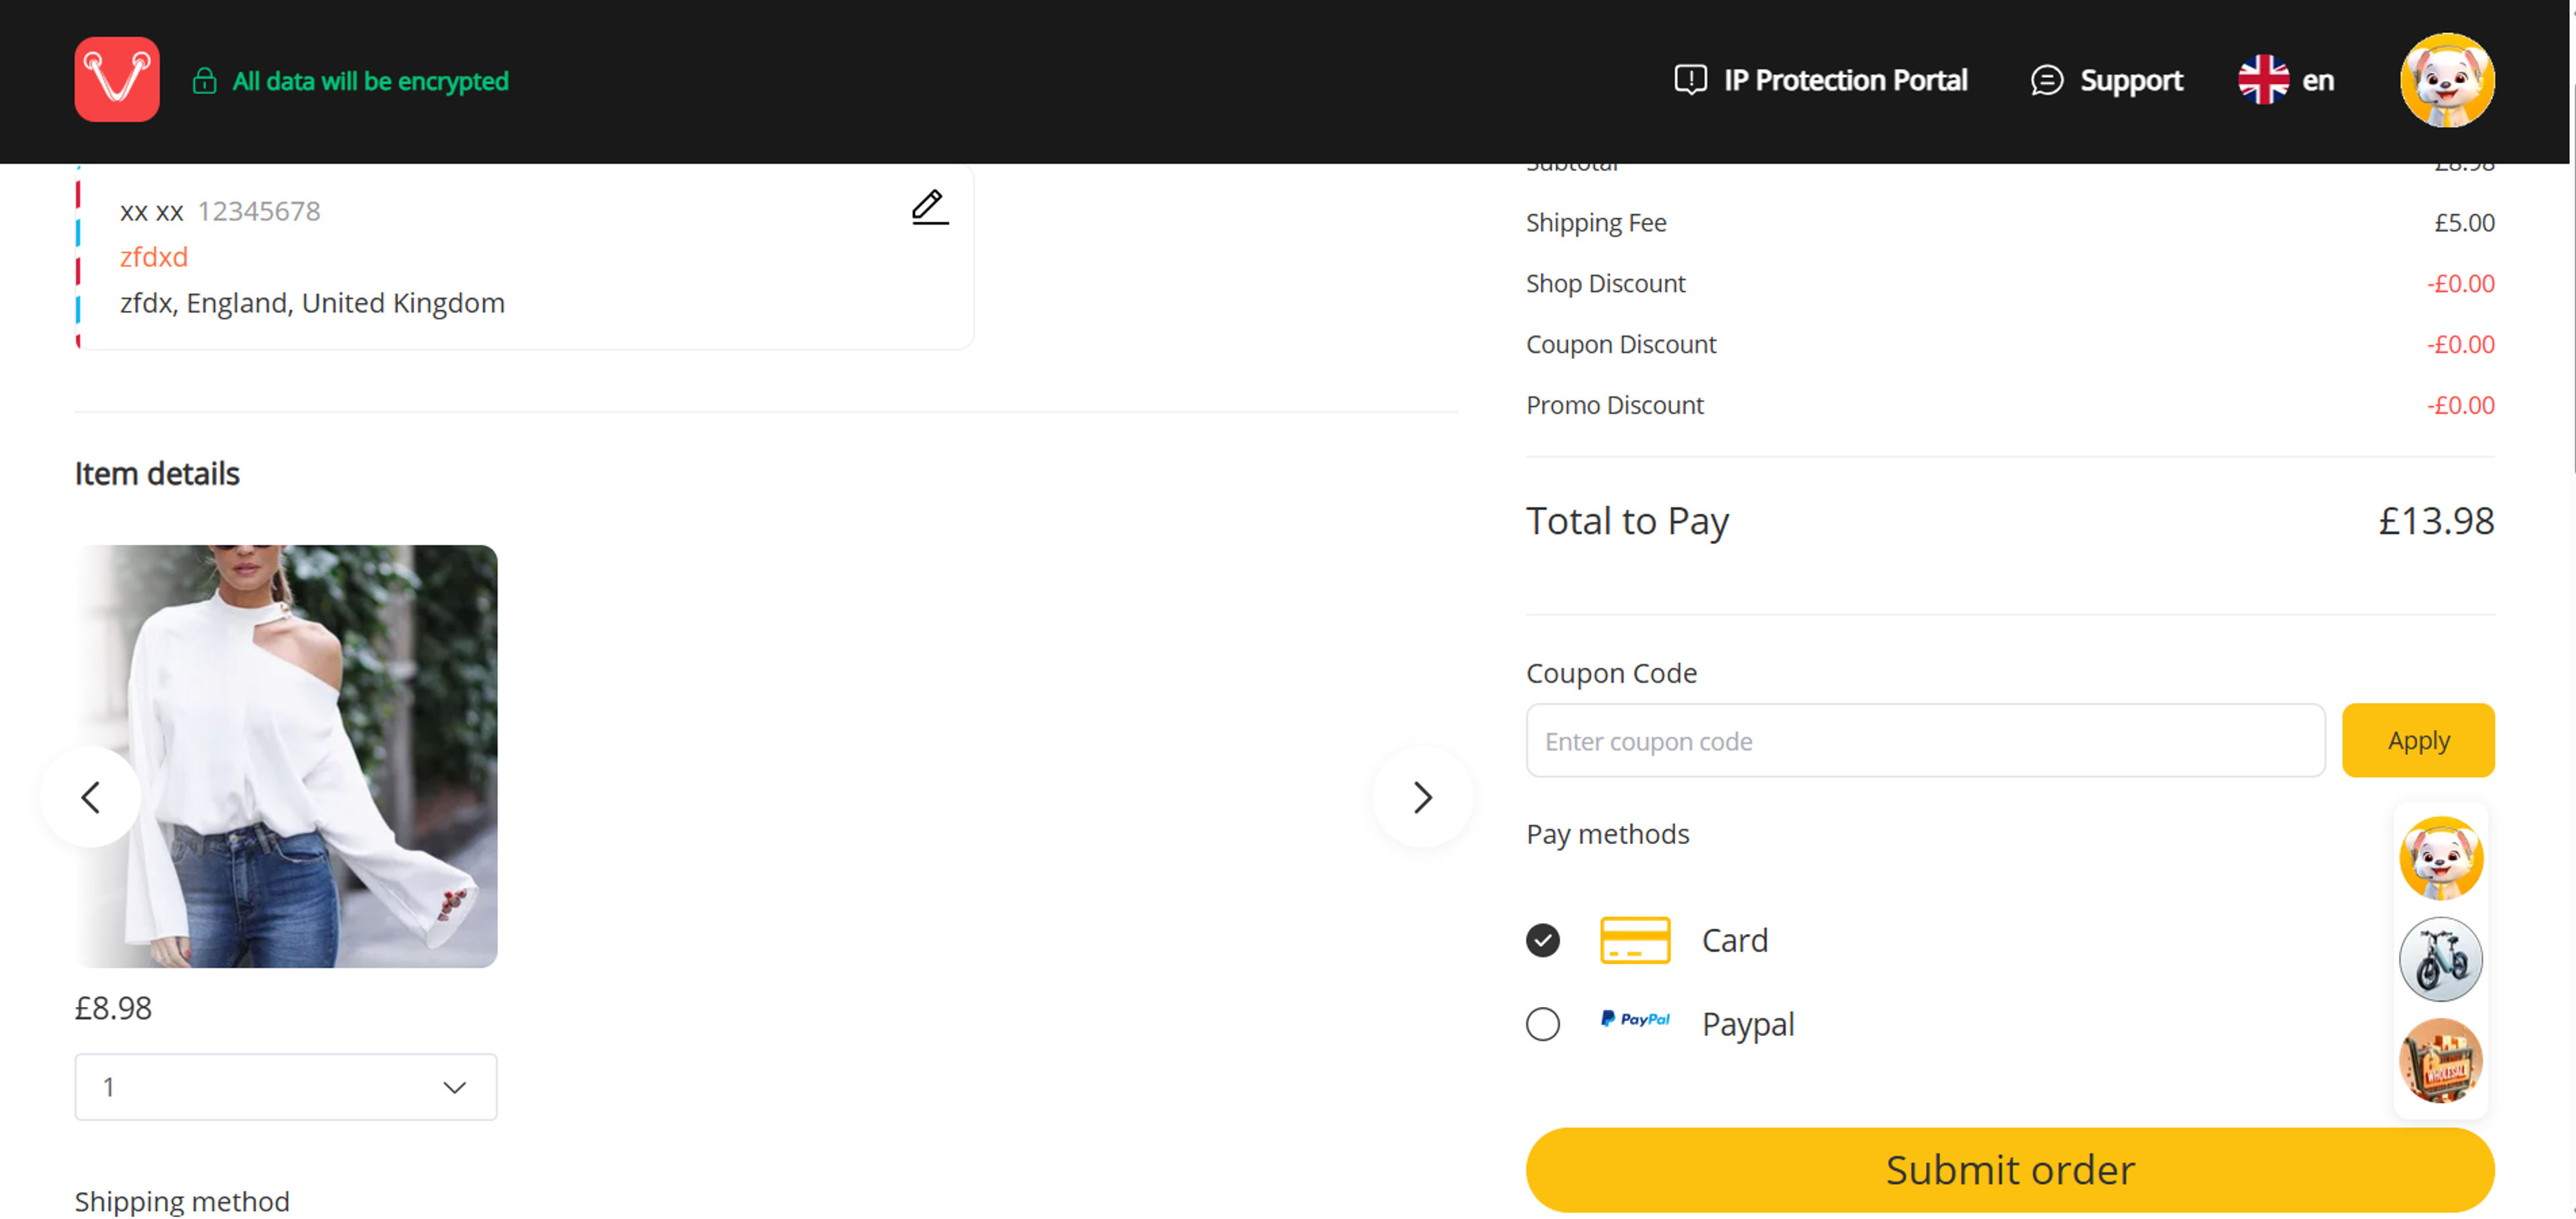Edit the shipping address with pencil icon
2576x1219 pixels.
coord(929,207)
